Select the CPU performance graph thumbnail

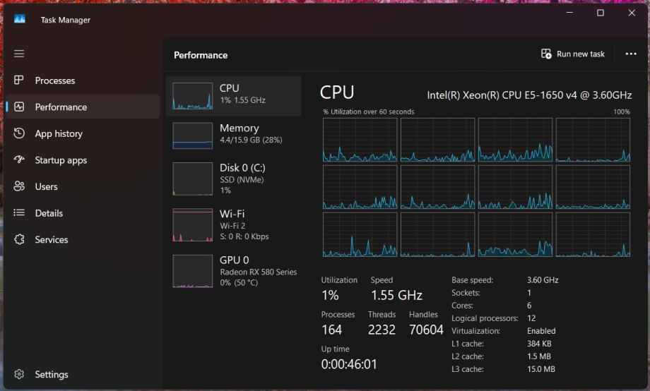pos(192,97)
